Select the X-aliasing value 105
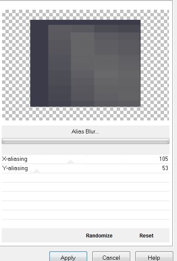 pyautogui.click(x=164, y=159)
